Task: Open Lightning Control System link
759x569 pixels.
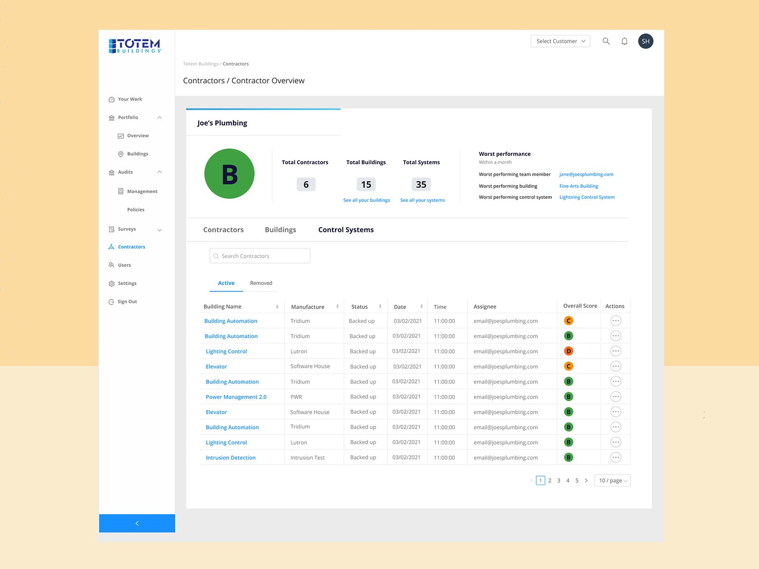Action: point(587,197)
